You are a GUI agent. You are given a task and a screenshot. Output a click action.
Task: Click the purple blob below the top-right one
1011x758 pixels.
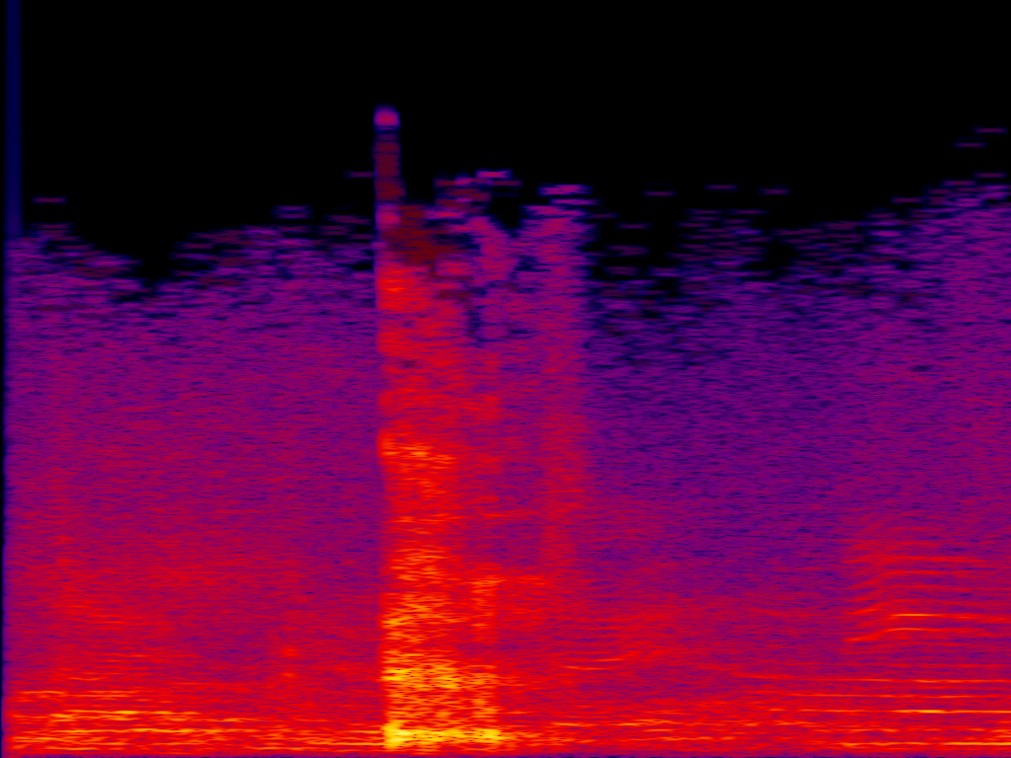970,145
